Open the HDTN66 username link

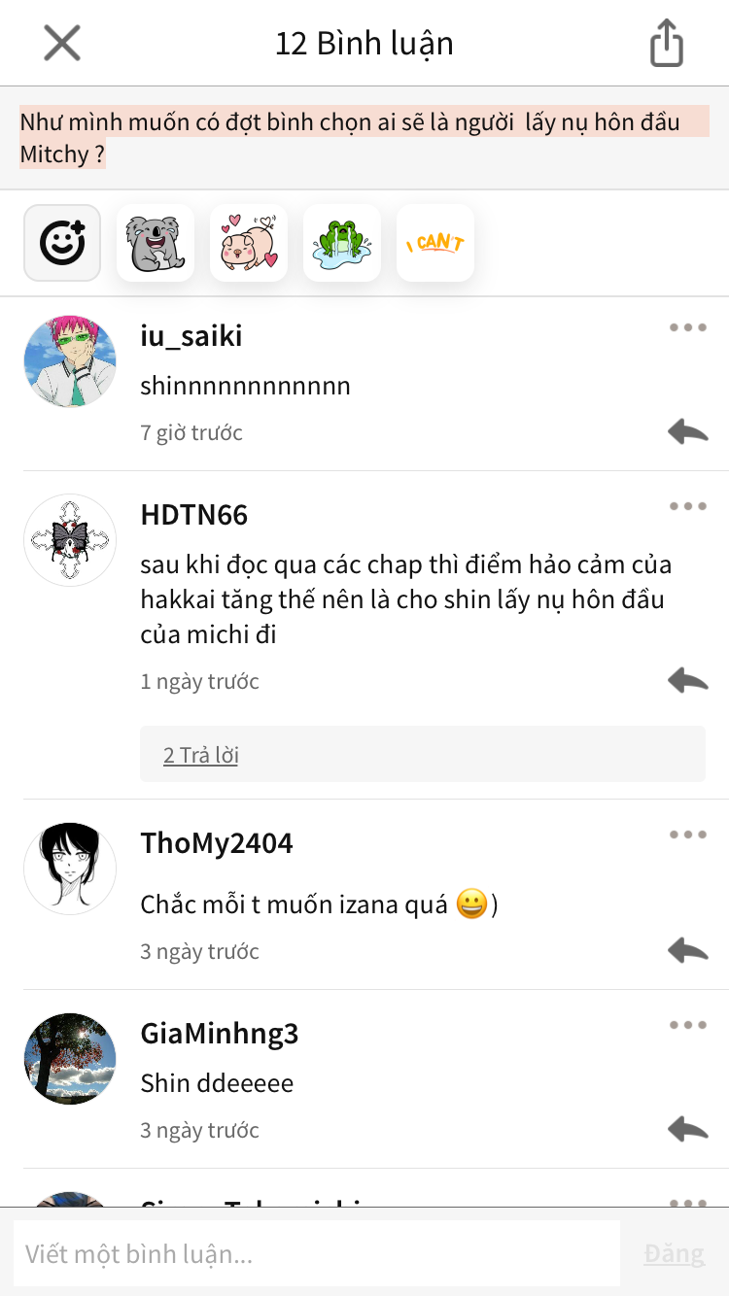point(194,514)
